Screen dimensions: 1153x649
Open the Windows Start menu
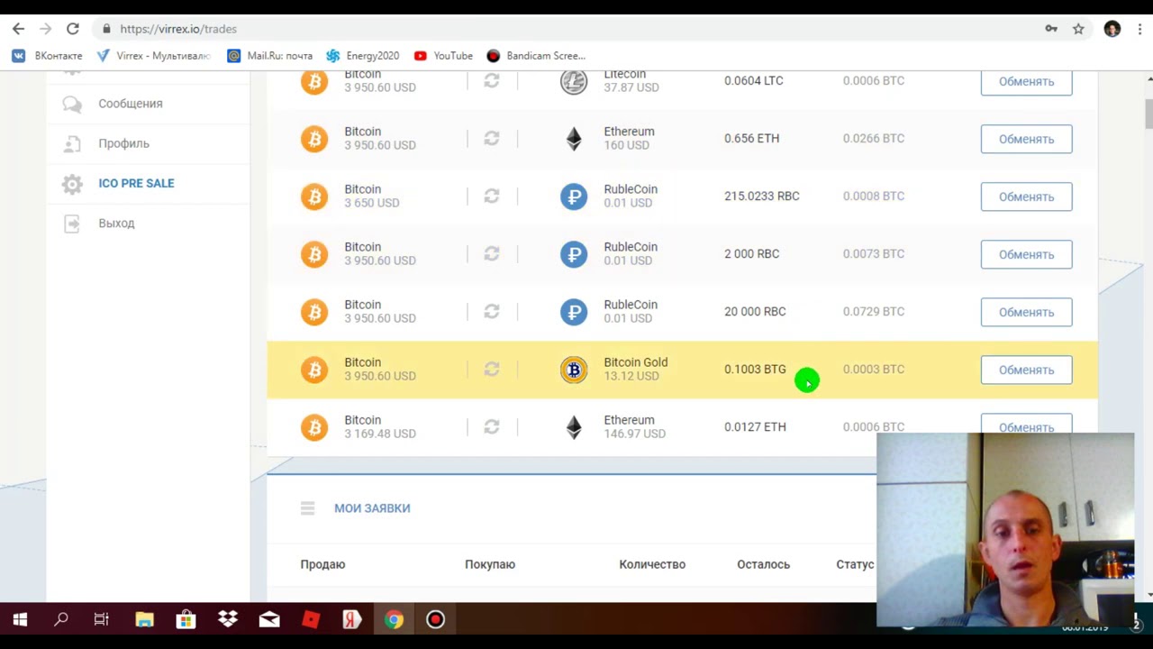(x=20, y=619)
